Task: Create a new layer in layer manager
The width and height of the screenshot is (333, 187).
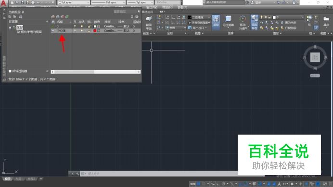Action: click(53, 17)
